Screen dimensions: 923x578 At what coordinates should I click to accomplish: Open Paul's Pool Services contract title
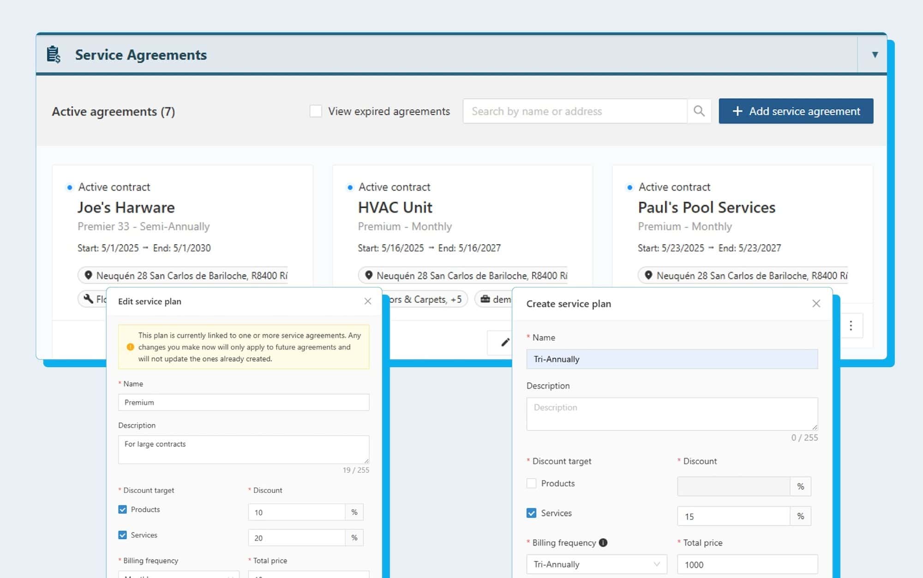707,207
